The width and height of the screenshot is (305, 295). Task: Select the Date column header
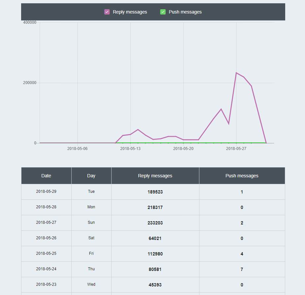[x=46, y=176]
